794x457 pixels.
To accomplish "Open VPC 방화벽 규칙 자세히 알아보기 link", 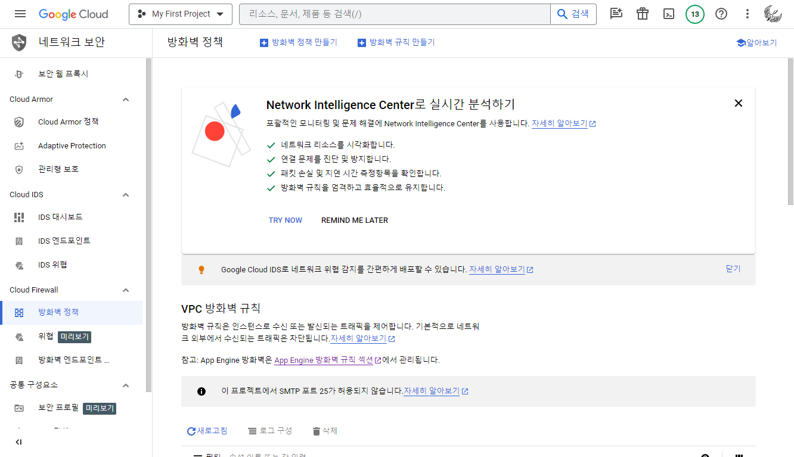I will 363,338.
